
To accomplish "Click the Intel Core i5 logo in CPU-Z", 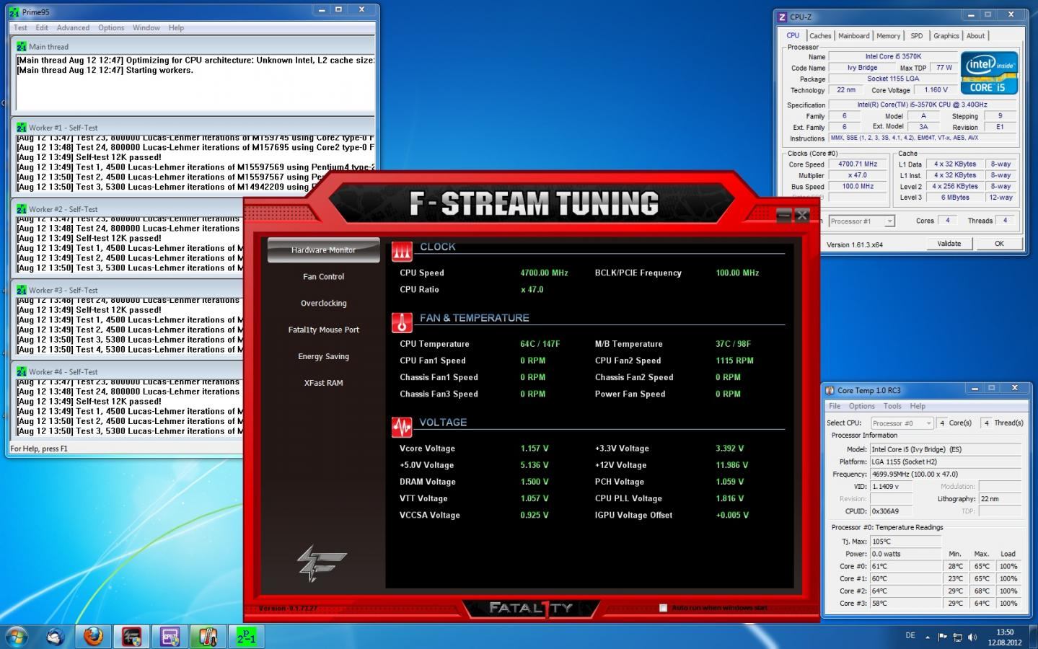I will pos(989,72).
